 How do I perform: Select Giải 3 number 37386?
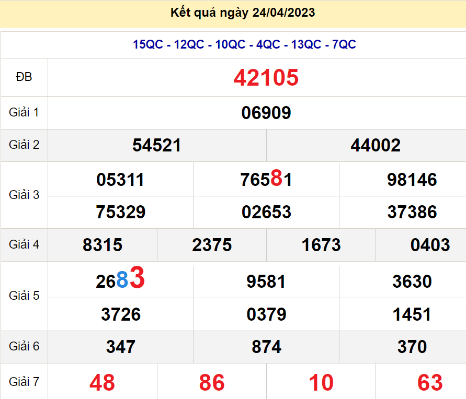click(412, 212)
